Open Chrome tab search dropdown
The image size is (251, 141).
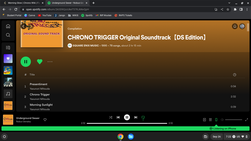point(229,3)
